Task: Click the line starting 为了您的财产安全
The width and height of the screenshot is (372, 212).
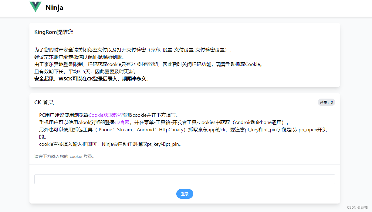Action: coord(133,50)
